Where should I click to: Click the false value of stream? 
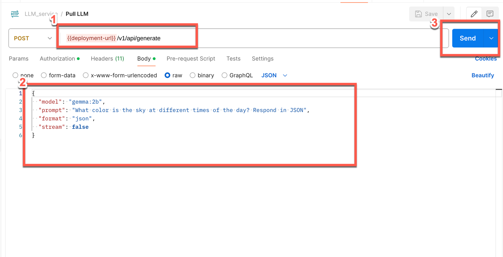coord(80,127)
